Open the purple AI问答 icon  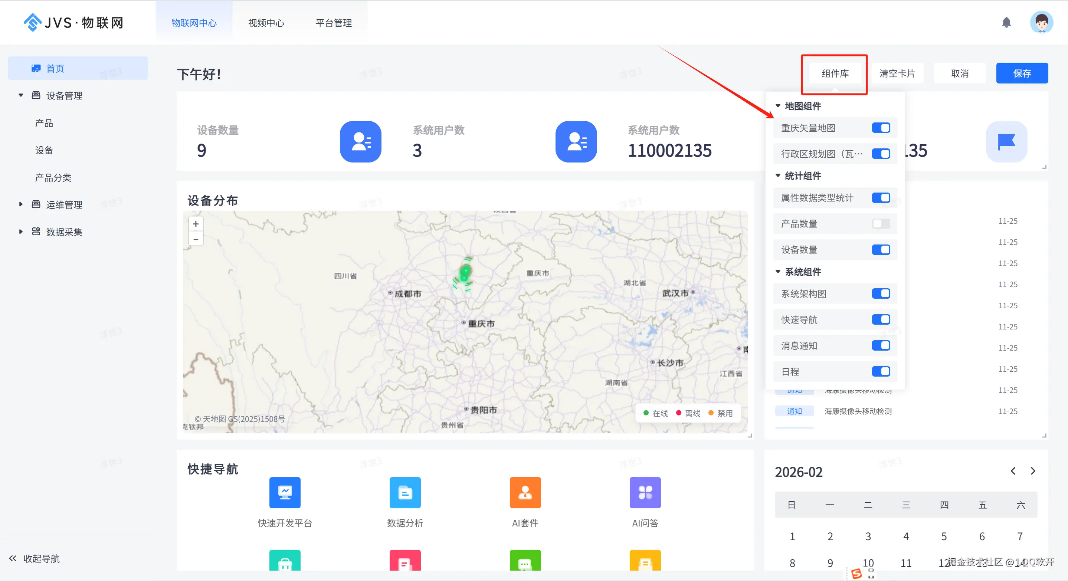coord(645,492)
